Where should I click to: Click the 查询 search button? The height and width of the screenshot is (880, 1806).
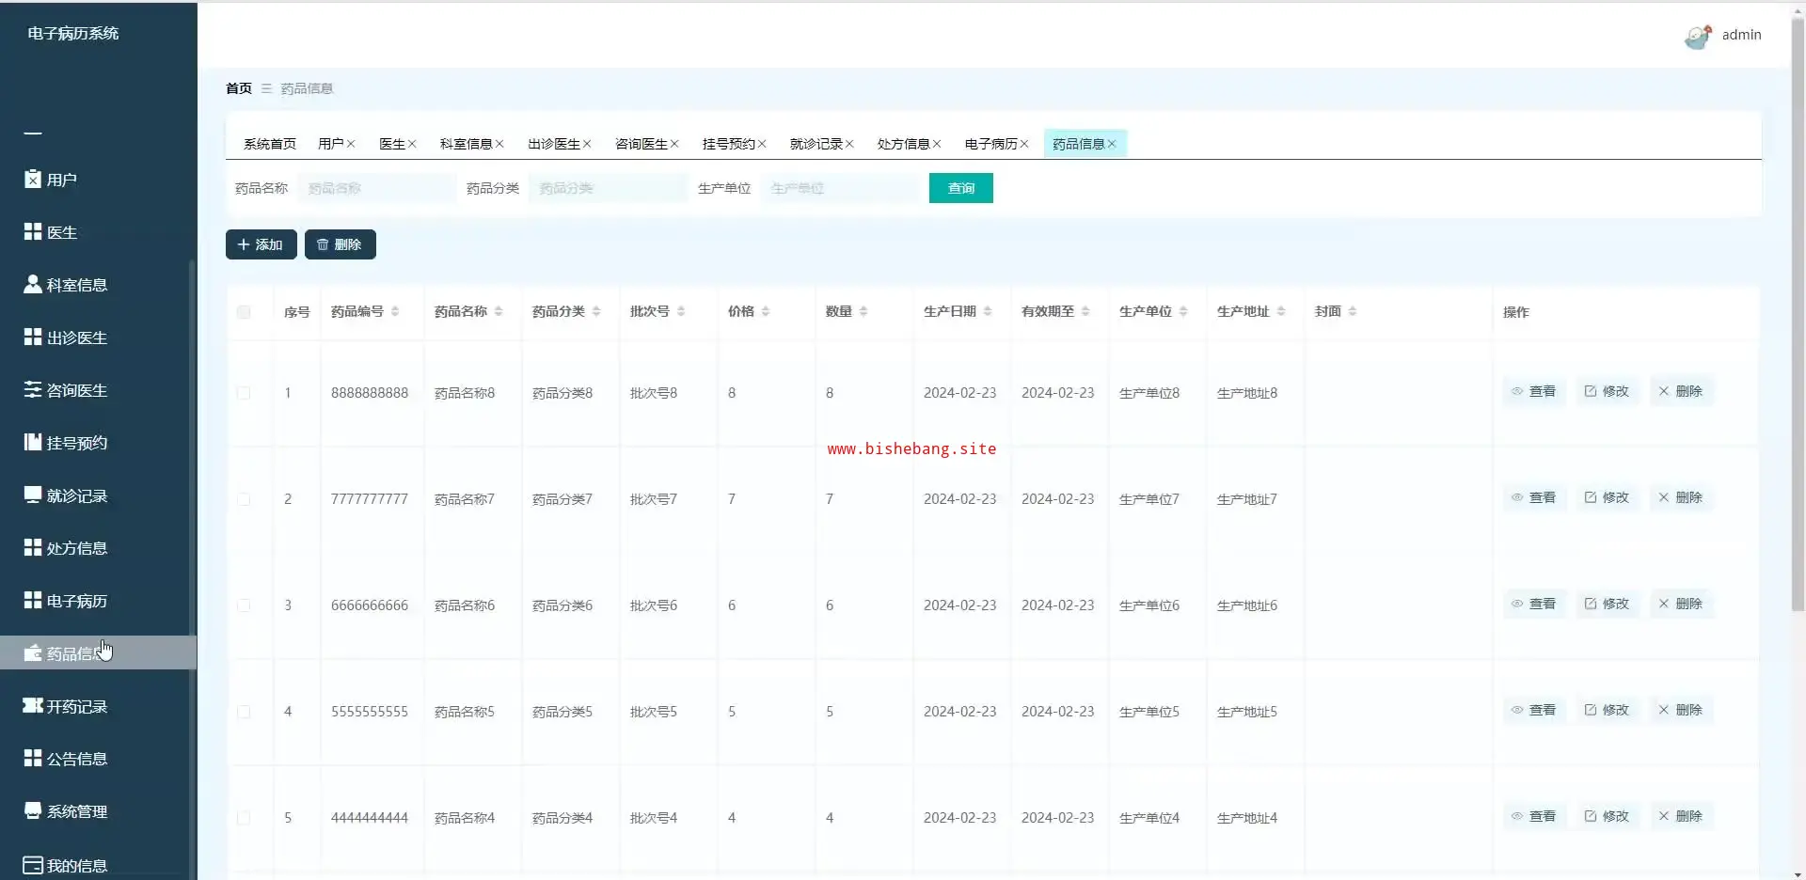click(960, 188)
